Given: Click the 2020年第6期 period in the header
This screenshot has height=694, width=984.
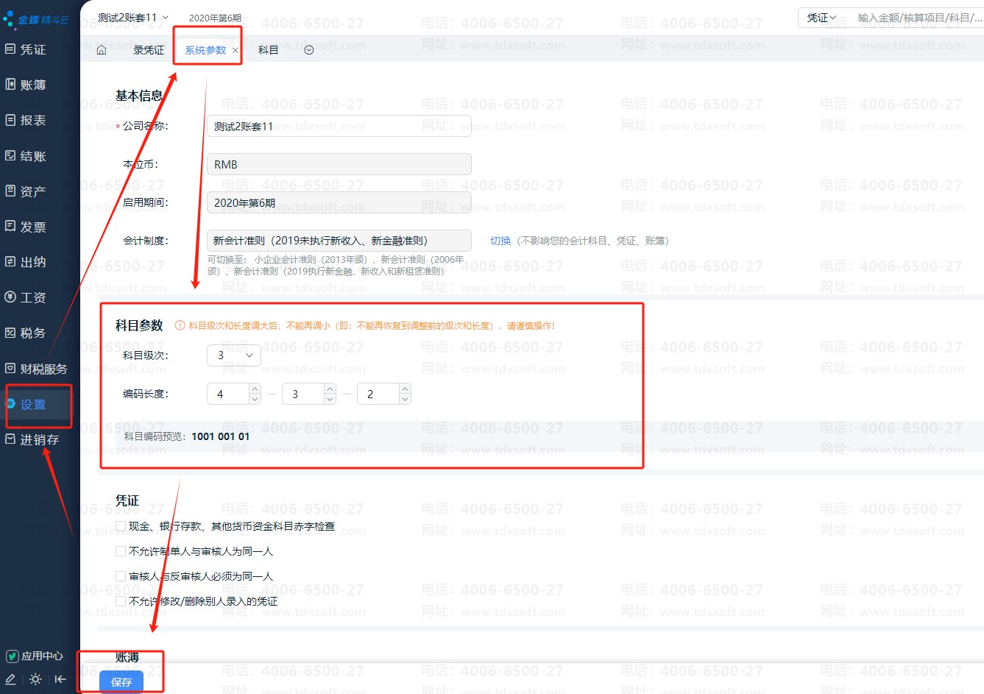Looking at the screenshot, I should tap(215, 18).
